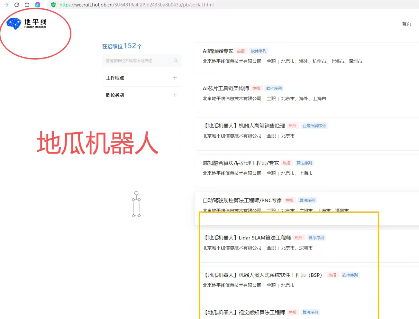Click 软件序列 tag on BSP engineer row

coord(350,275)
